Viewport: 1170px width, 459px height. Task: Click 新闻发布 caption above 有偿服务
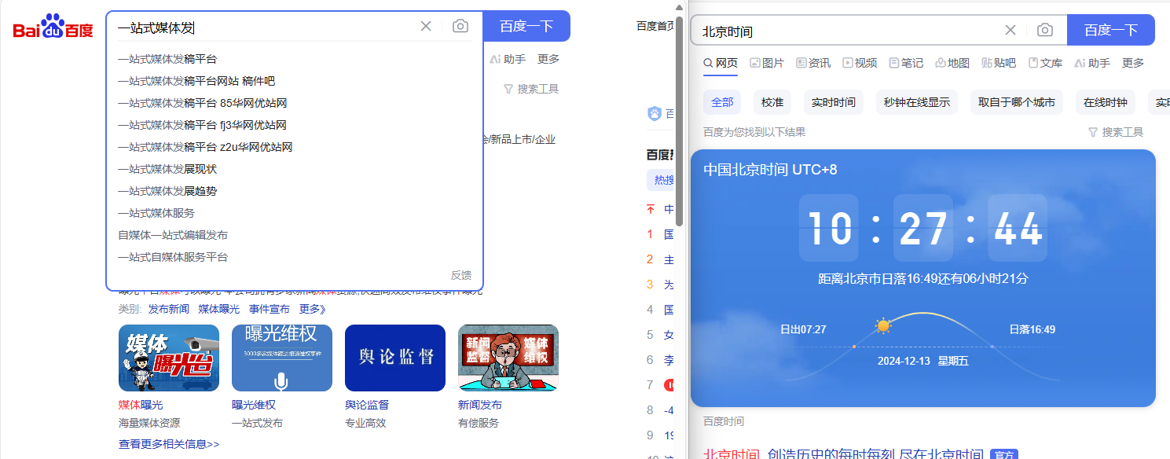480,405
